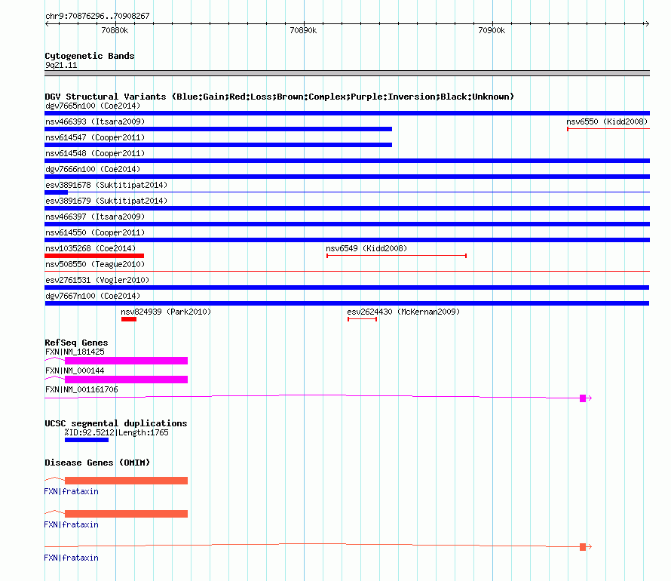Click the gray cytogenetic band bar
The image size is (671, 581).
347,73
